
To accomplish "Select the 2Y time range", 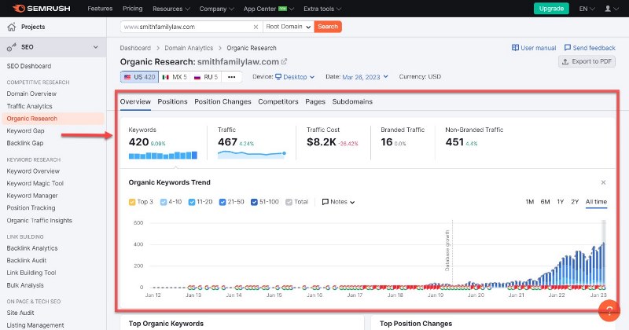I will coord(575,202).
